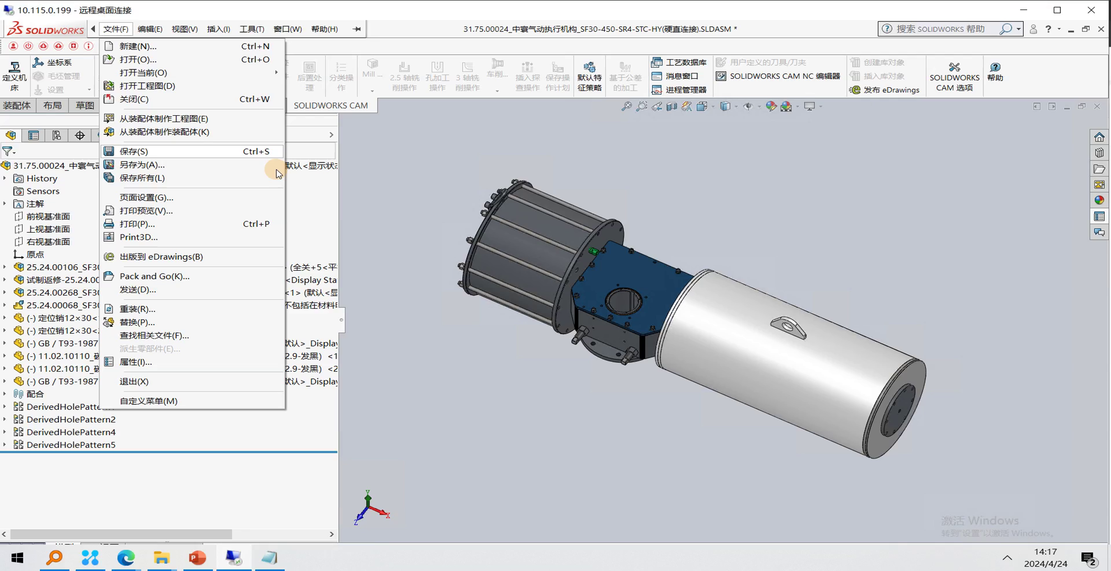Open Microsoft Edge from taskbar
The height and width of the screenshot is (571, 1111).
126,558
